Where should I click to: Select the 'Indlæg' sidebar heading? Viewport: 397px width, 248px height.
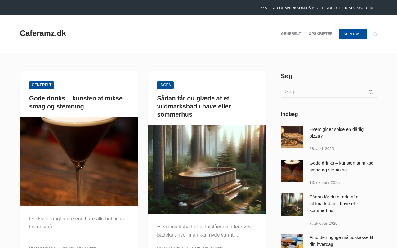click(289, 114)
